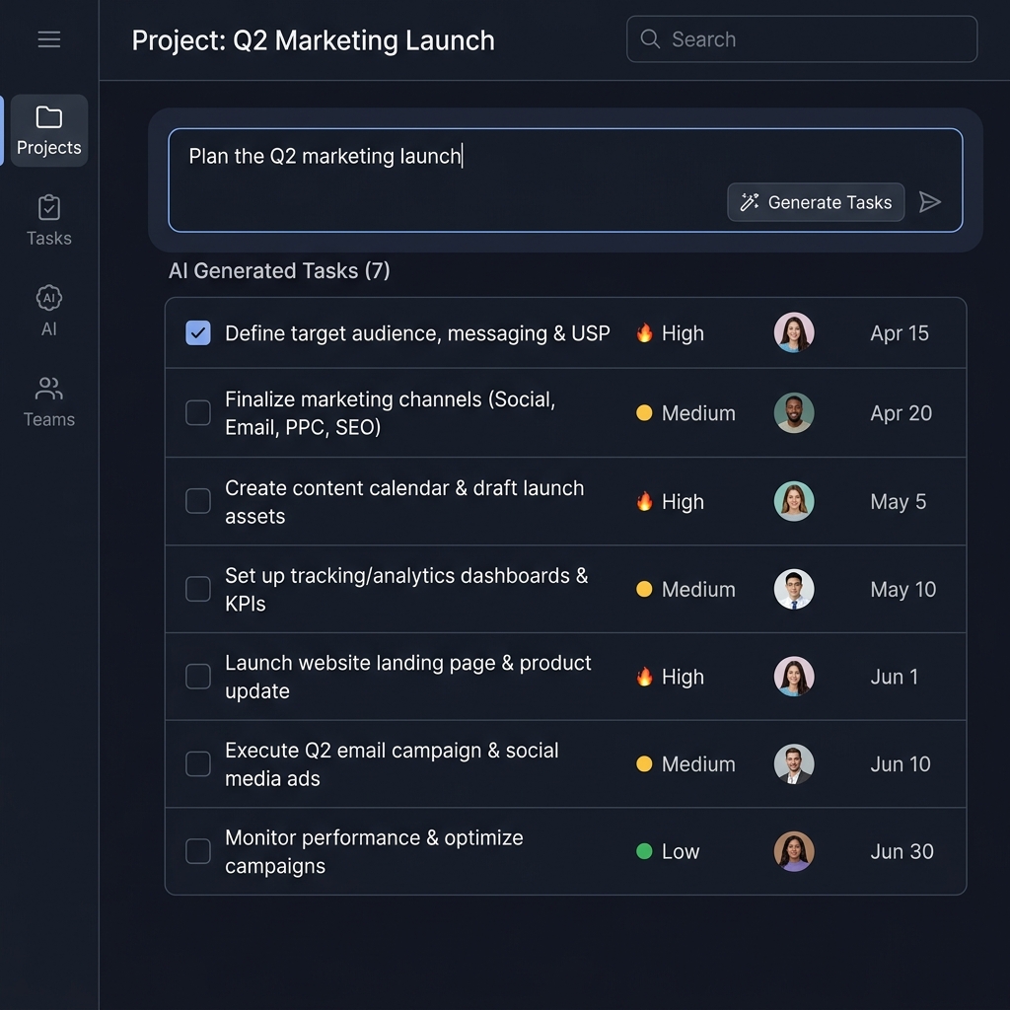Click the magnifier icon in Search
Screen dimensions: 1010x1010
pos(650,38)
